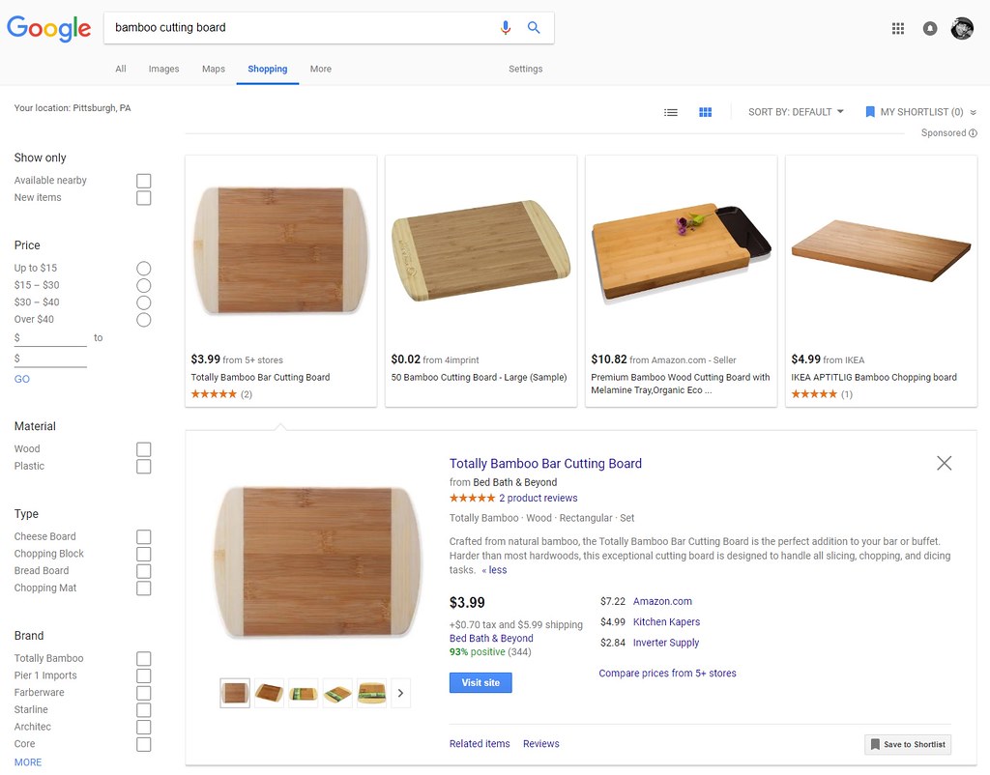The height and width of the screenshot is (775, 990).
Task: Close the product details panel
Action: (945, 463)
